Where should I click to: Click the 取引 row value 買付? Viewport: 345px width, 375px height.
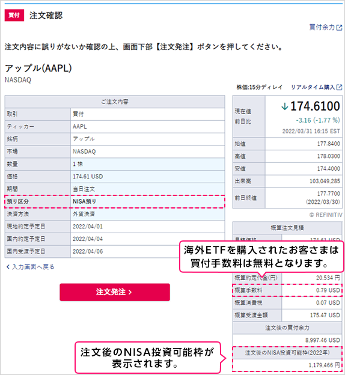point(78,114)
